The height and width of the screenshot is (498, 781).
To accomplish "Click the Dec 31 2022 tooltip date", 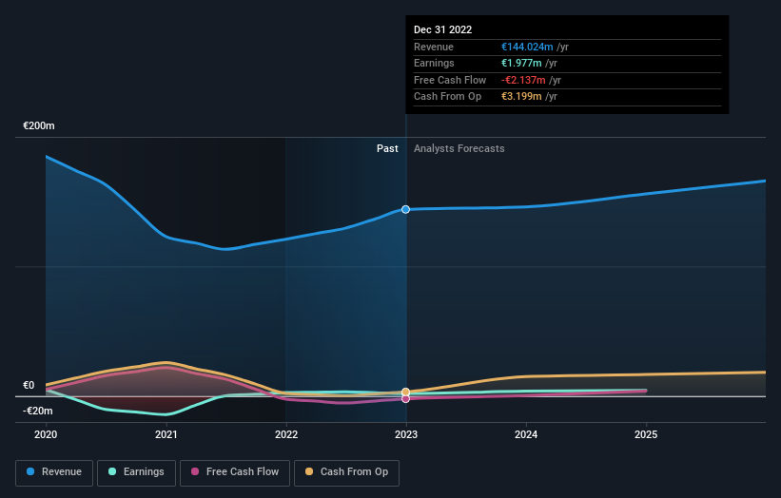I will [x=442, y=29].
